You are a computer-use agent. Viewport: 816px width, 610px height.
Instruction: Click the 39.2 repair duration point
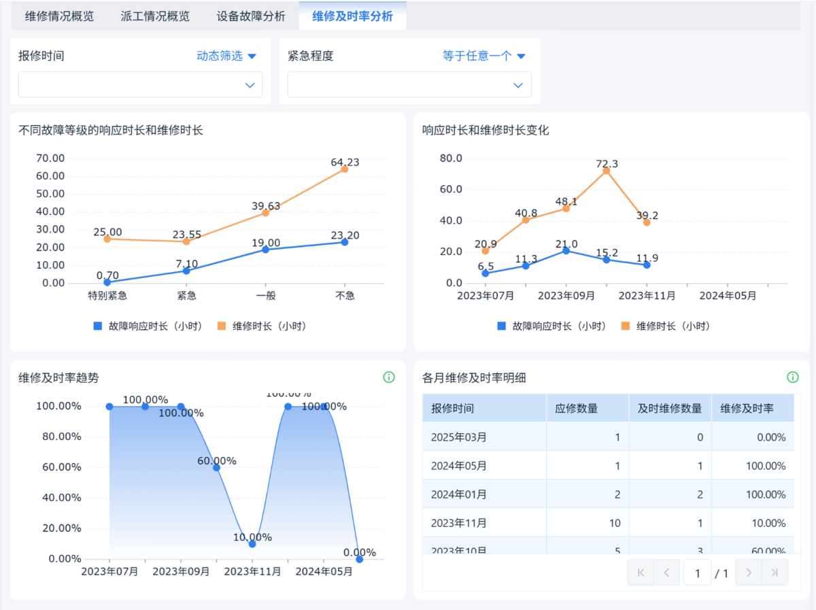tap(647, 222)
